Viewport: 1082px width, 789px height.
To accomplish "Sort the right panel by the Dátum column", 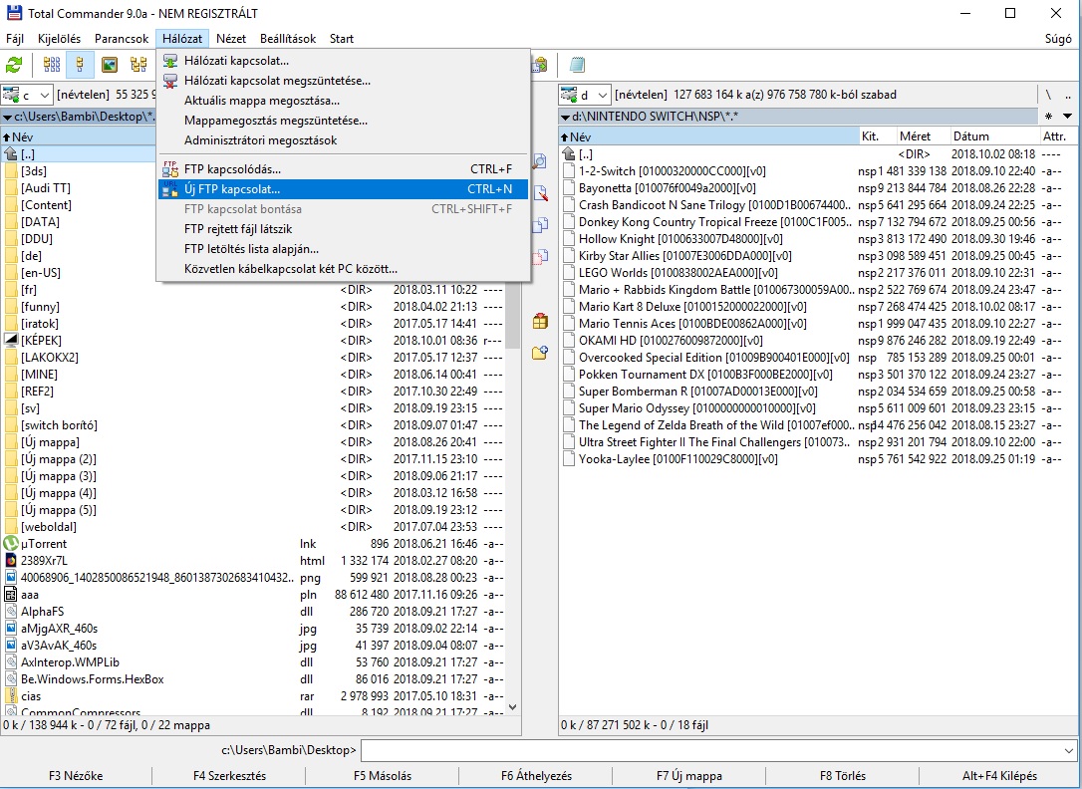I will click(994, 136).
